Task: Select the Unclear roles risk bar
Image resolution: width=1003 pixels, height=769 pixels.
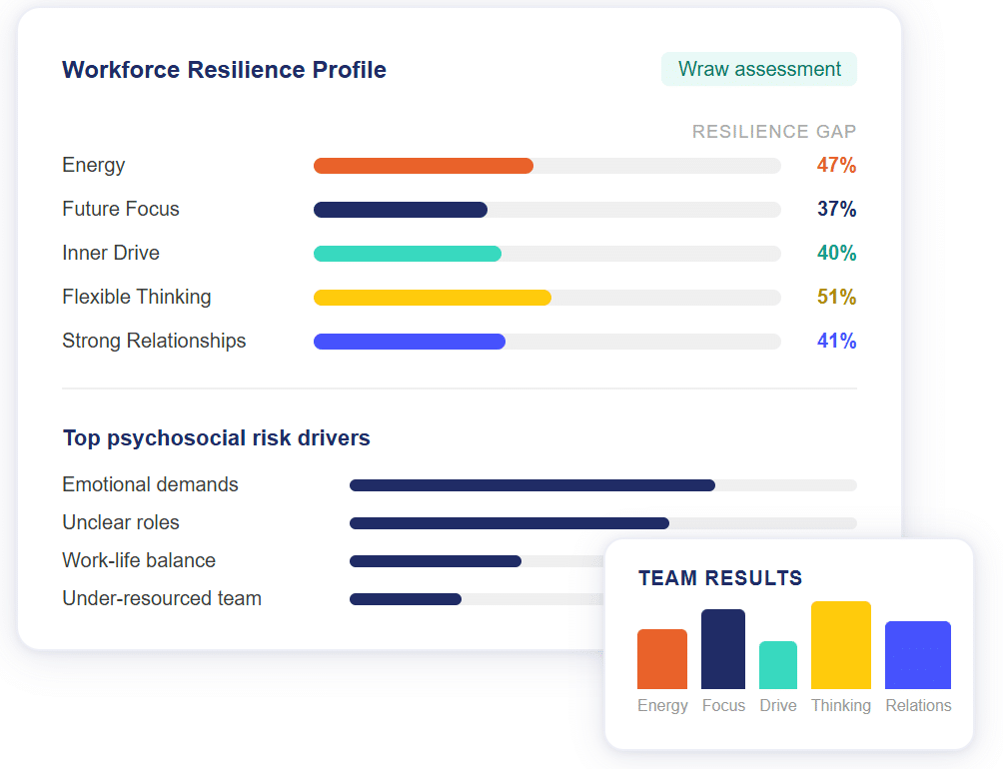Action: click(508, 523)
